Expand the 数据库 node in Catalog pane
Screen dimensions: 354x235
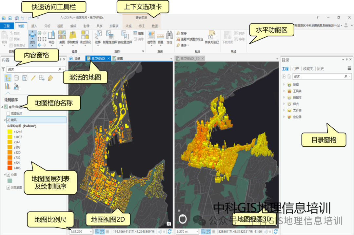point(284,98)
